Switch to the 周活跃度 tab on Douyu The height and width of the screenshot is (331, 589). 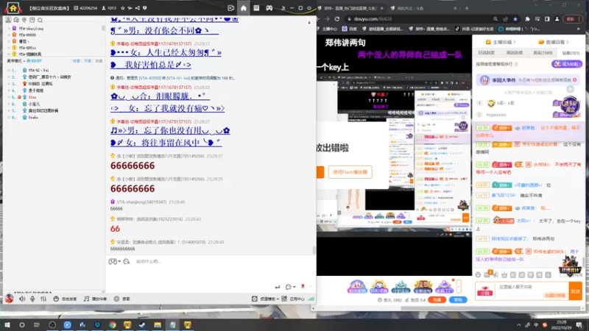(x=514, y=53)
